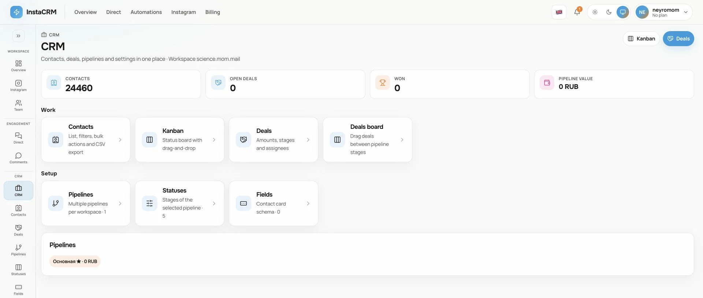Click the trophy icon in the Won card

[x=383, y=83]
